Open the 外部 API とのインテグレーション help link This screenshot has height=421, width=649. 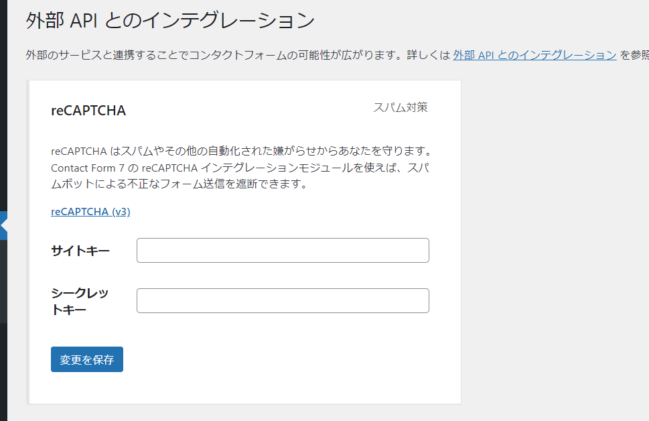pyautogui.click(x=534, y=56)
